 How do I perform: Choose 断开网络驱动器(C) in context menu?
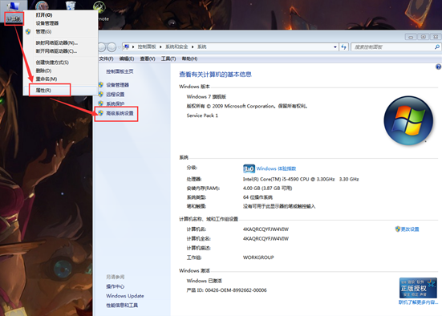[56, 51]
